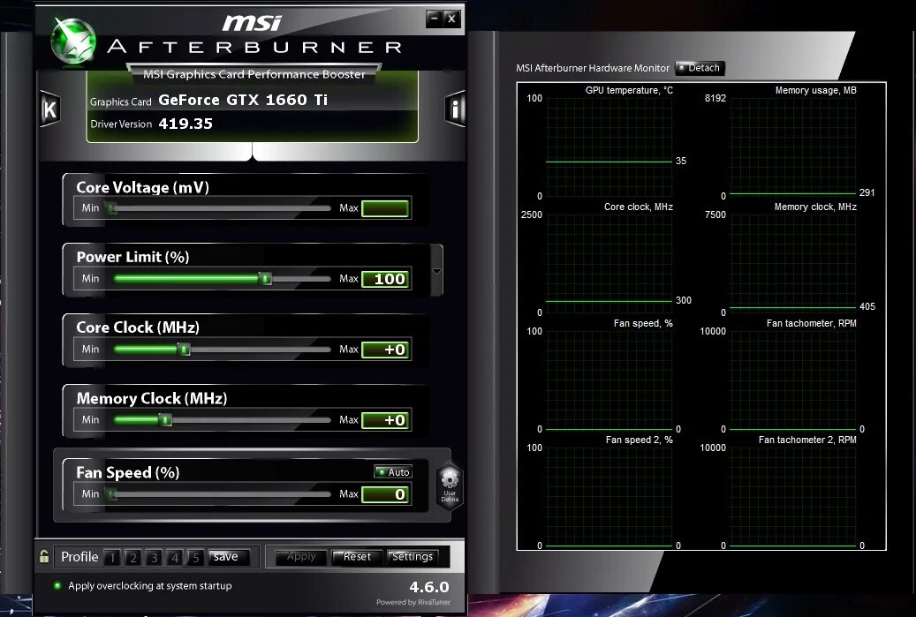Click the Memory Clock slider handle
916x617 pixels.
click(x=165, y=419)
